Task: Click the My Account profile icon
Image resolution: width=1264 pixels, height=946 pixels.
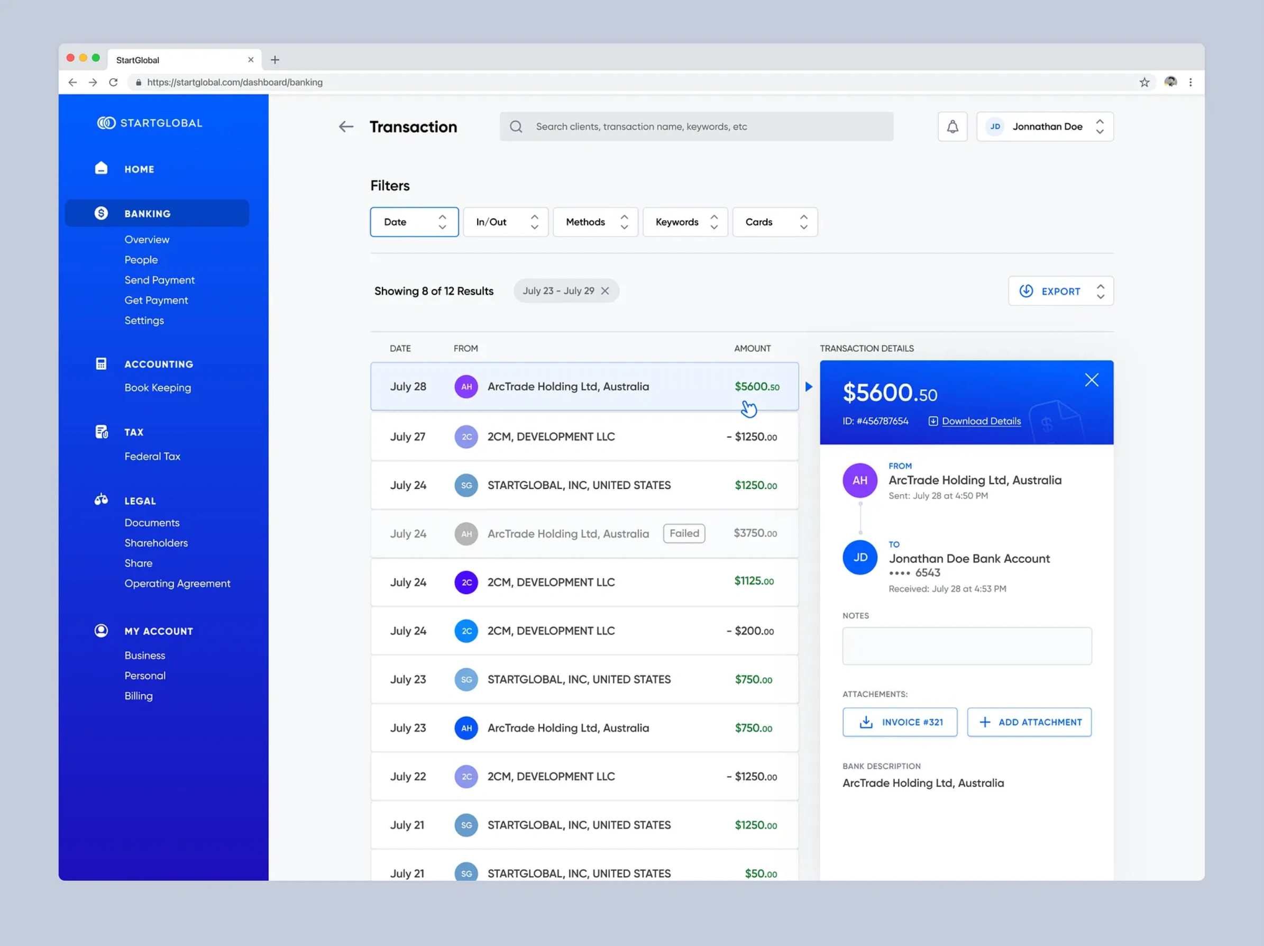Action: 101,631
